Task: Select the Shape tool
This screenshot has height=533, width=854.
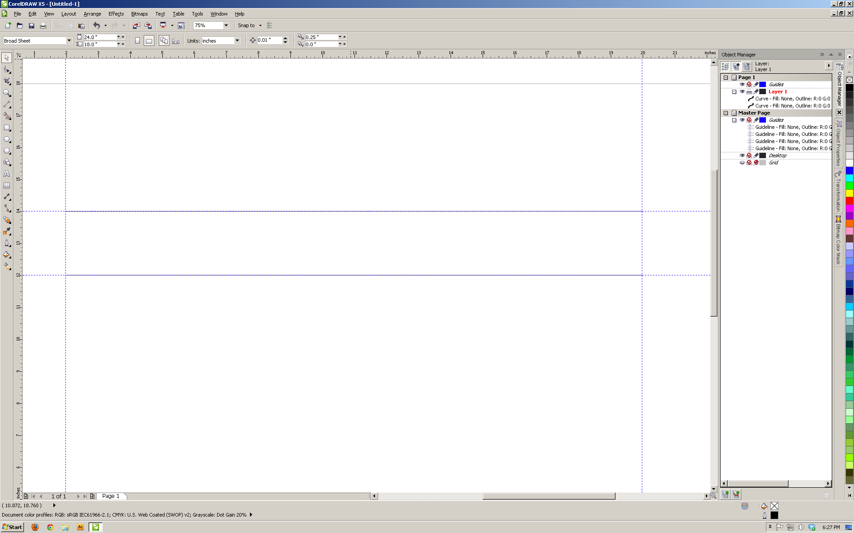Action: pyautogui.click(x=7, y=70)
